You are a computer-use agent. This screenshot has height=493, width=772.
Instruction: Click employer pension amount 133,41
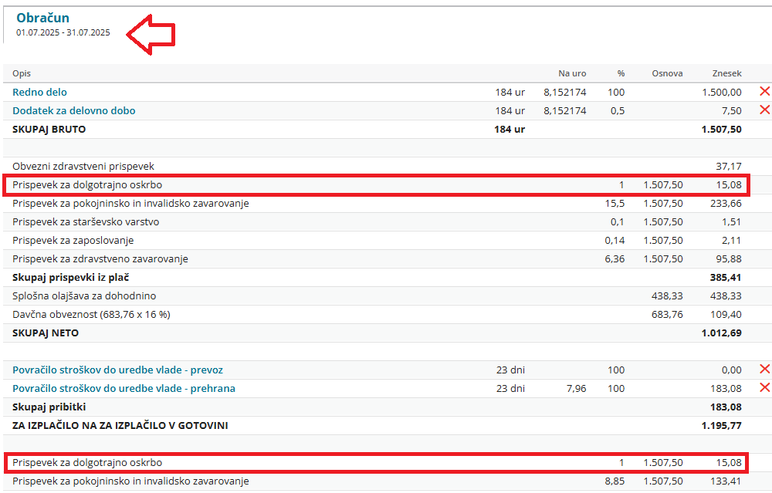point(726,481)
